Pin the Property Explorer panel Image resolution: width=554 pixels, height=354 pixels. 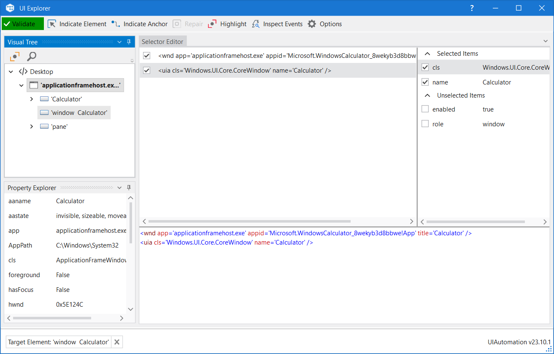(129, 188)
